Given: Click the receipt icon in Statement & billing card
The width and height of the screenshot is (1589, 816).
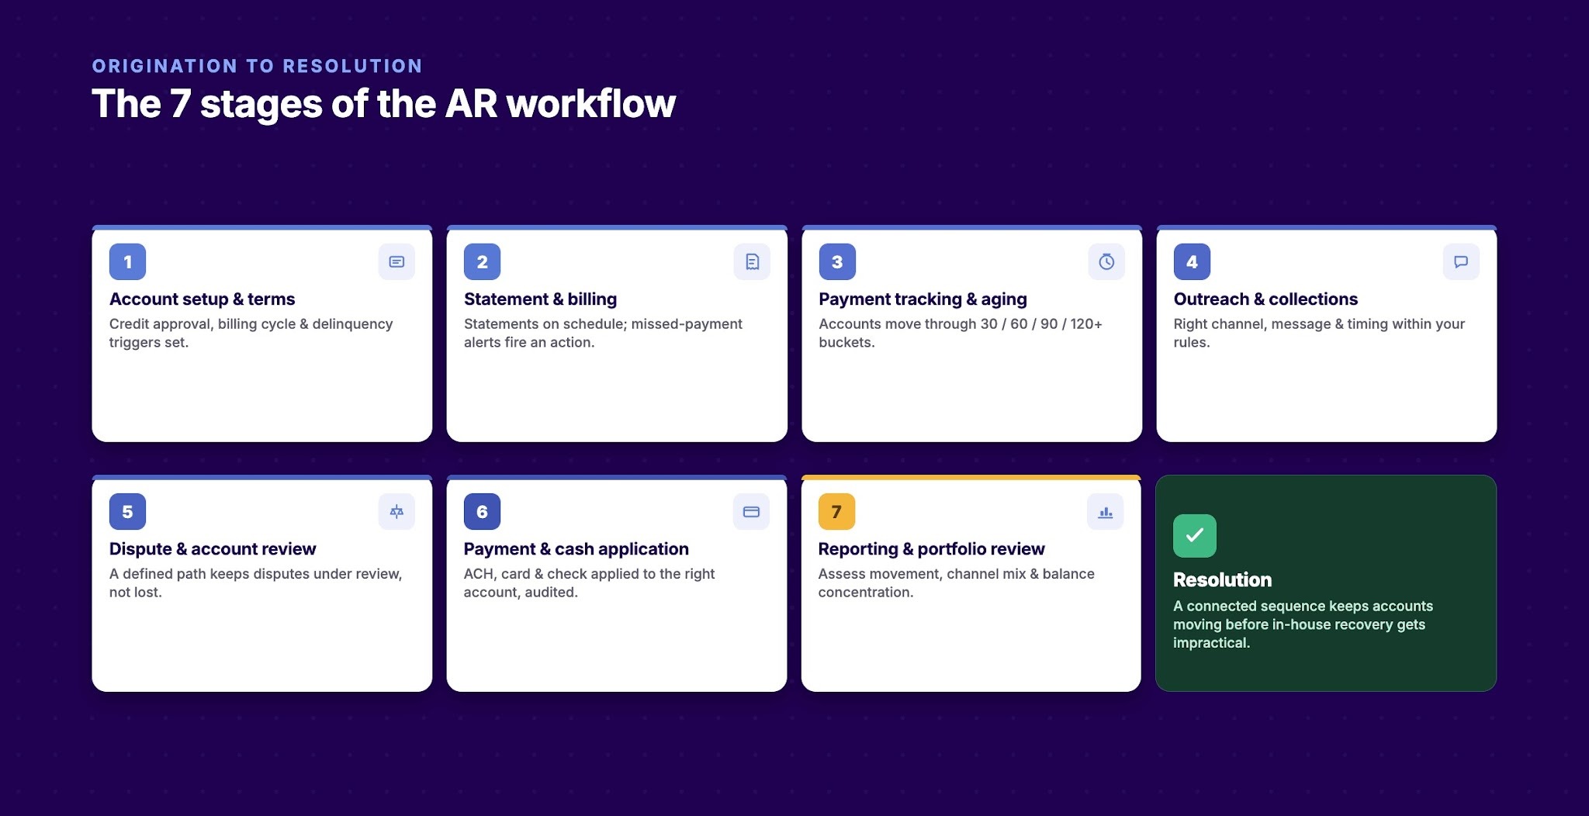Looking at the screenshot, I should coord(752,262).
